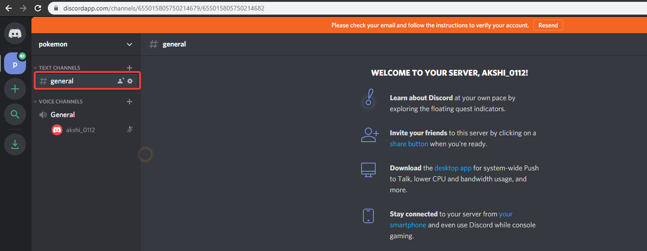Viewport: 647px width, 251px height.
Task: Click the desktop monitor Download icon
Action: click(368, 169)
